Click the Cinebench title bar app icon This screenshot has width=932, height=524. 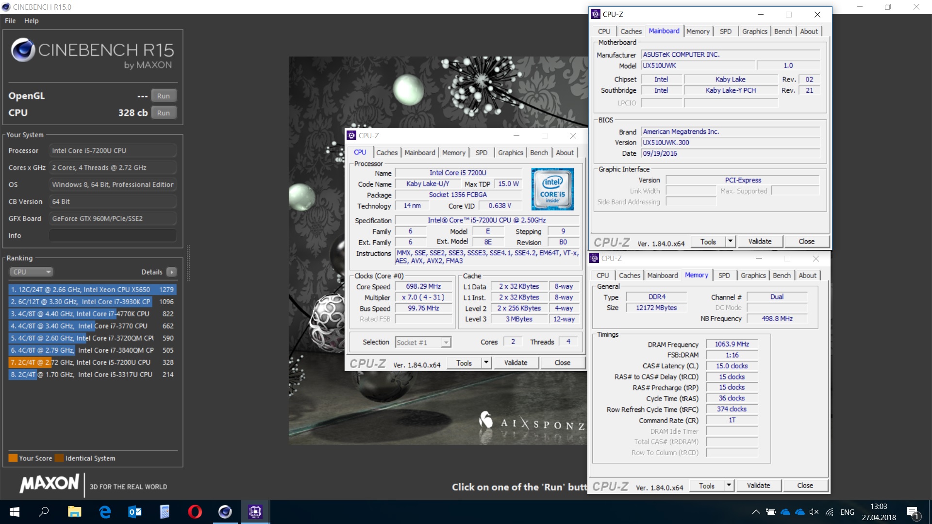click(x=6, y=7)
